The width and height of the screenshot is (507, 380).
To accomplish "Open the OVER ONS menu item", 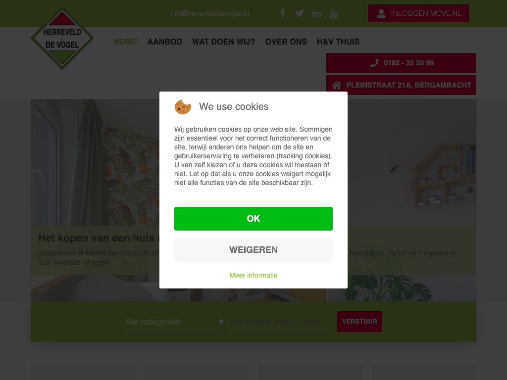I will coord(286,42).
